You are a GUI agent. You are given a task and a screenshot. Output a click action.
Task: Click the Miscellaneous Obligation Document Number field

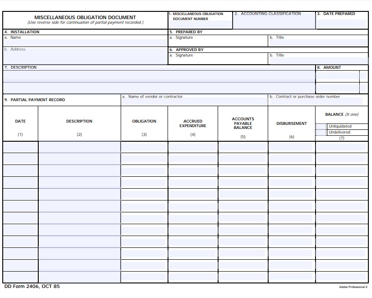coord(200,25)
